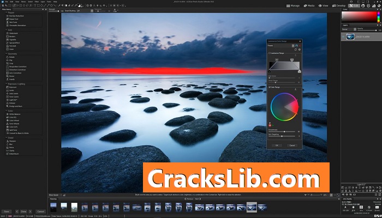Open the File menu
Viewport: 382px width, 218px height.
pos(7,2)
